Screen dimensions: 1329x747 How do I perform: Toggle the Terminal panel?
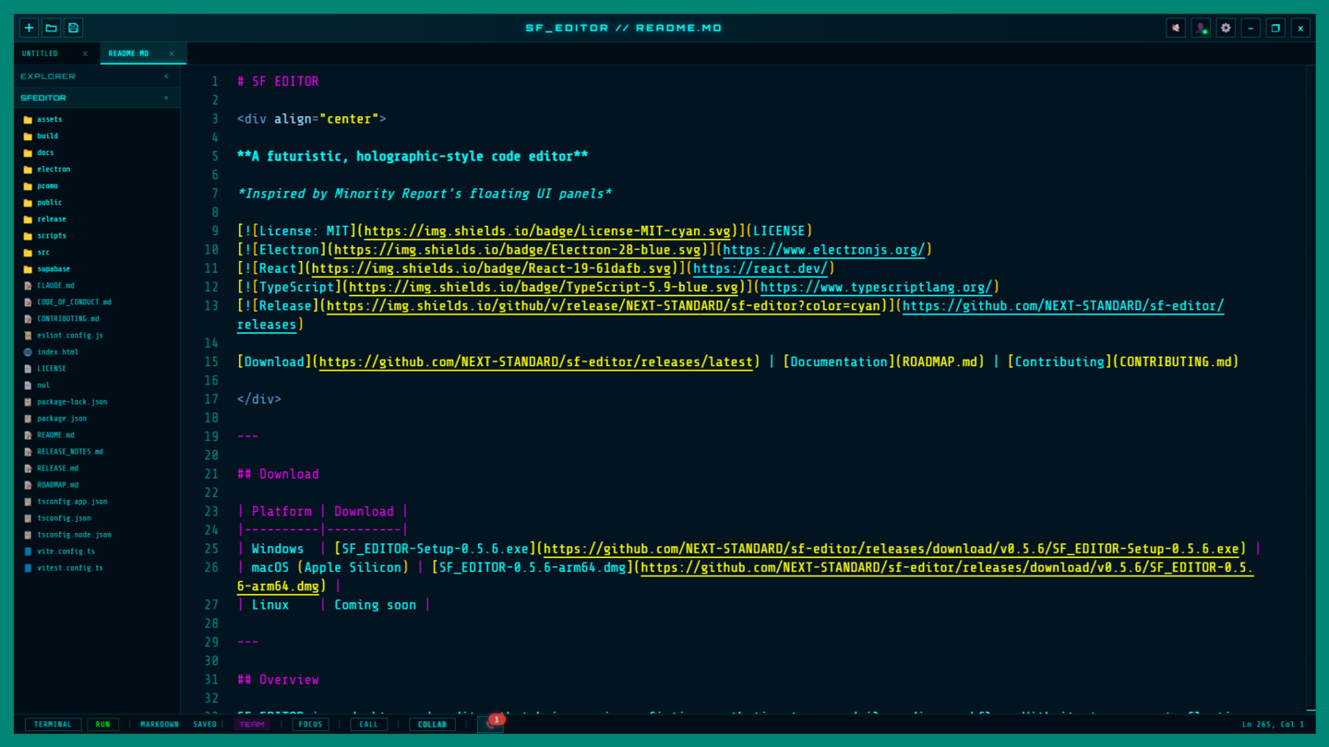53,724
